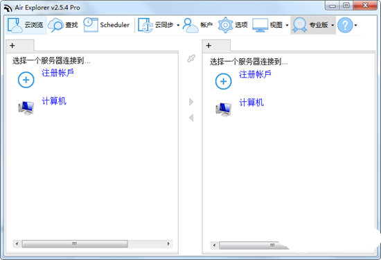Open the 云浏览 cloud browse view
The height and width of the screenshot is (260, 381).
point(26,25)
